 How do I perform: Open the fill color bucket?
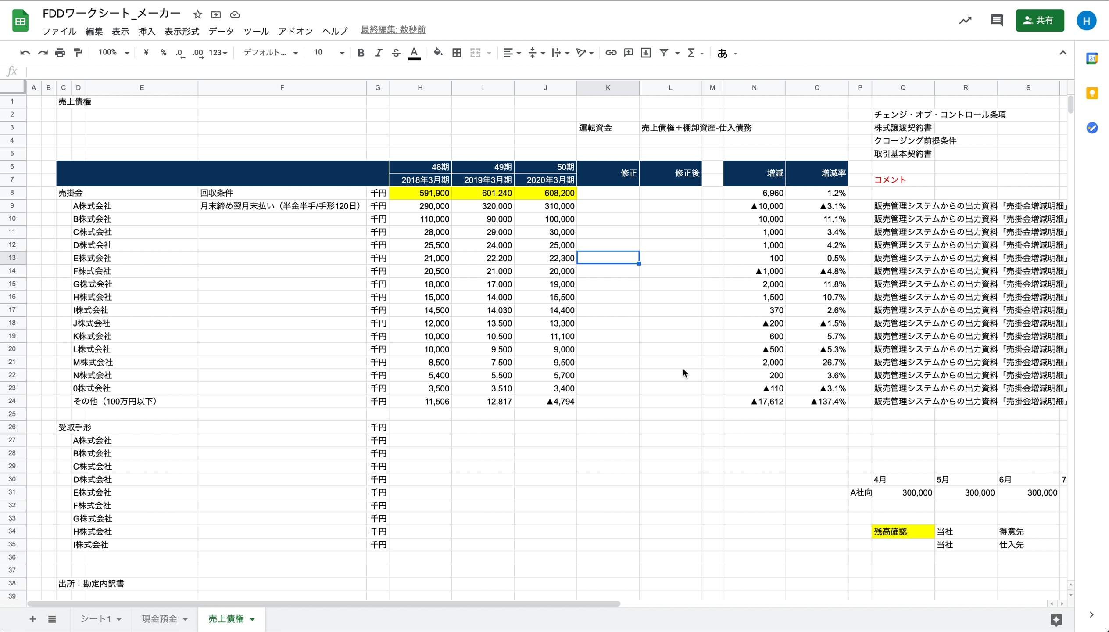click(x=438, y=53)
